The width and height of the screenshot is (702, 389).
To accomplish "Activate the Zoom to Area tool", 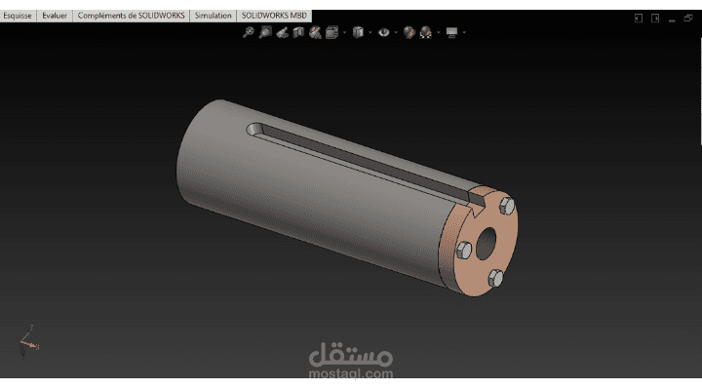I will click(x=265, y=32).
